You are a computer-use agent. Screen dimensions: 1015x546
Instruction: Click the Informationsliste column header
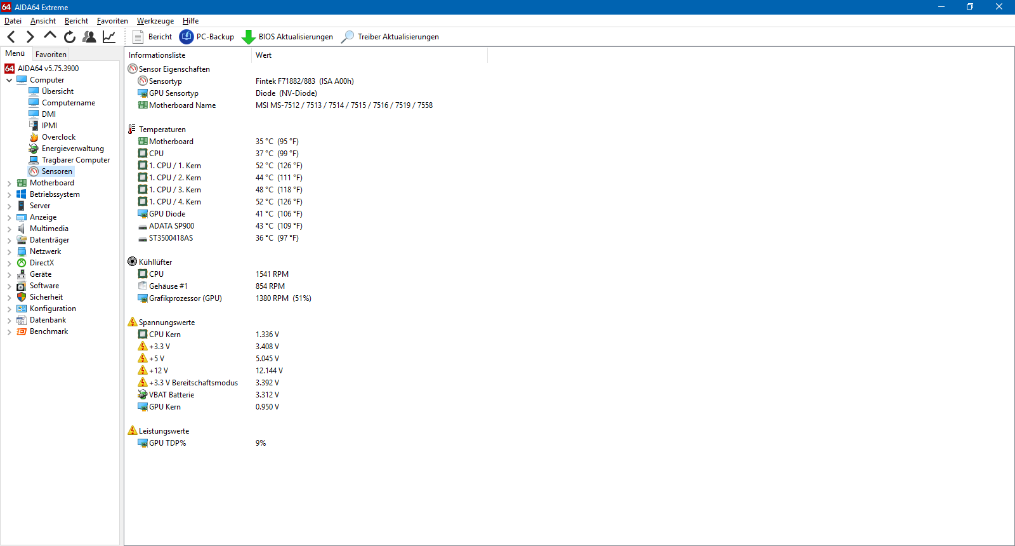point(188,55)
